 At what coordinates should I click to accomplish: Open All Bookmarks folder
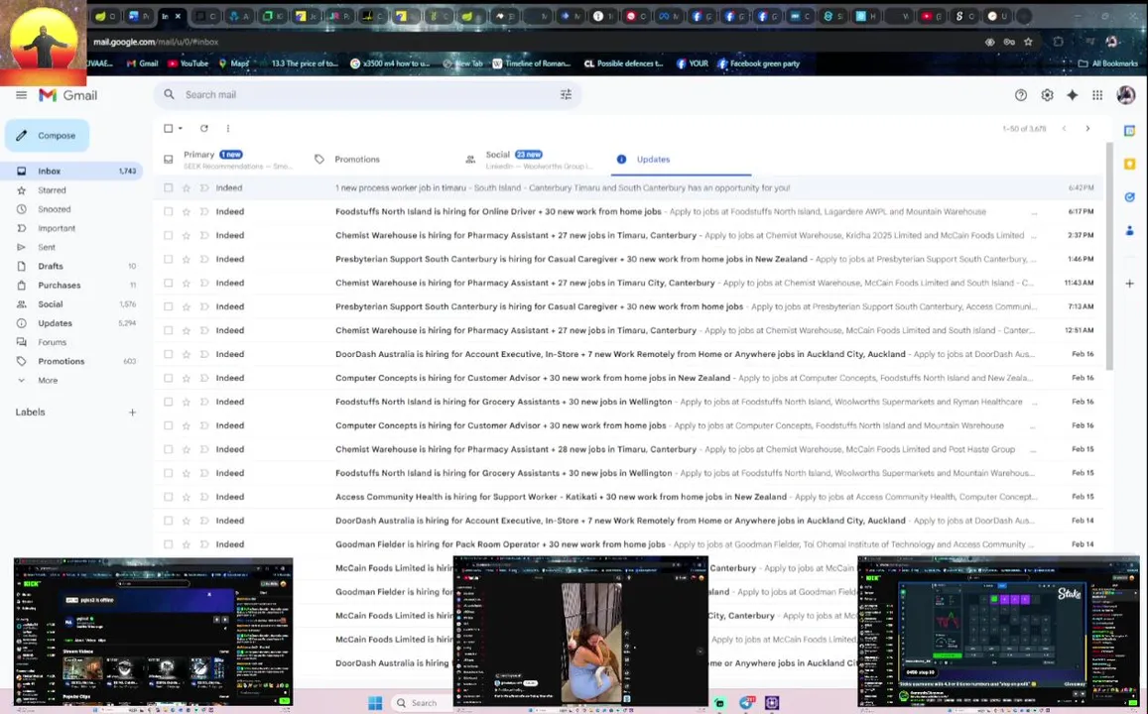tap(1107, 63)
